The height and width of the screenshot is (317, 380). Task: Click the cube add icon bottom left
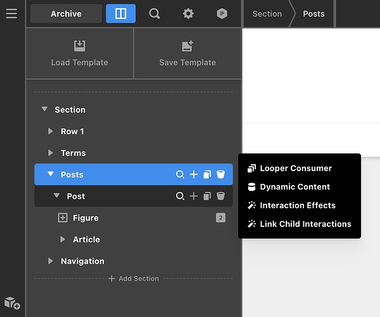(x=12, y=303)
